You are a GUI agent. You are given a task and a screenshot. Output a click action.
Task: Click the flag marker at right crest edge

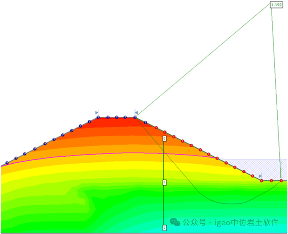[136, 113]
